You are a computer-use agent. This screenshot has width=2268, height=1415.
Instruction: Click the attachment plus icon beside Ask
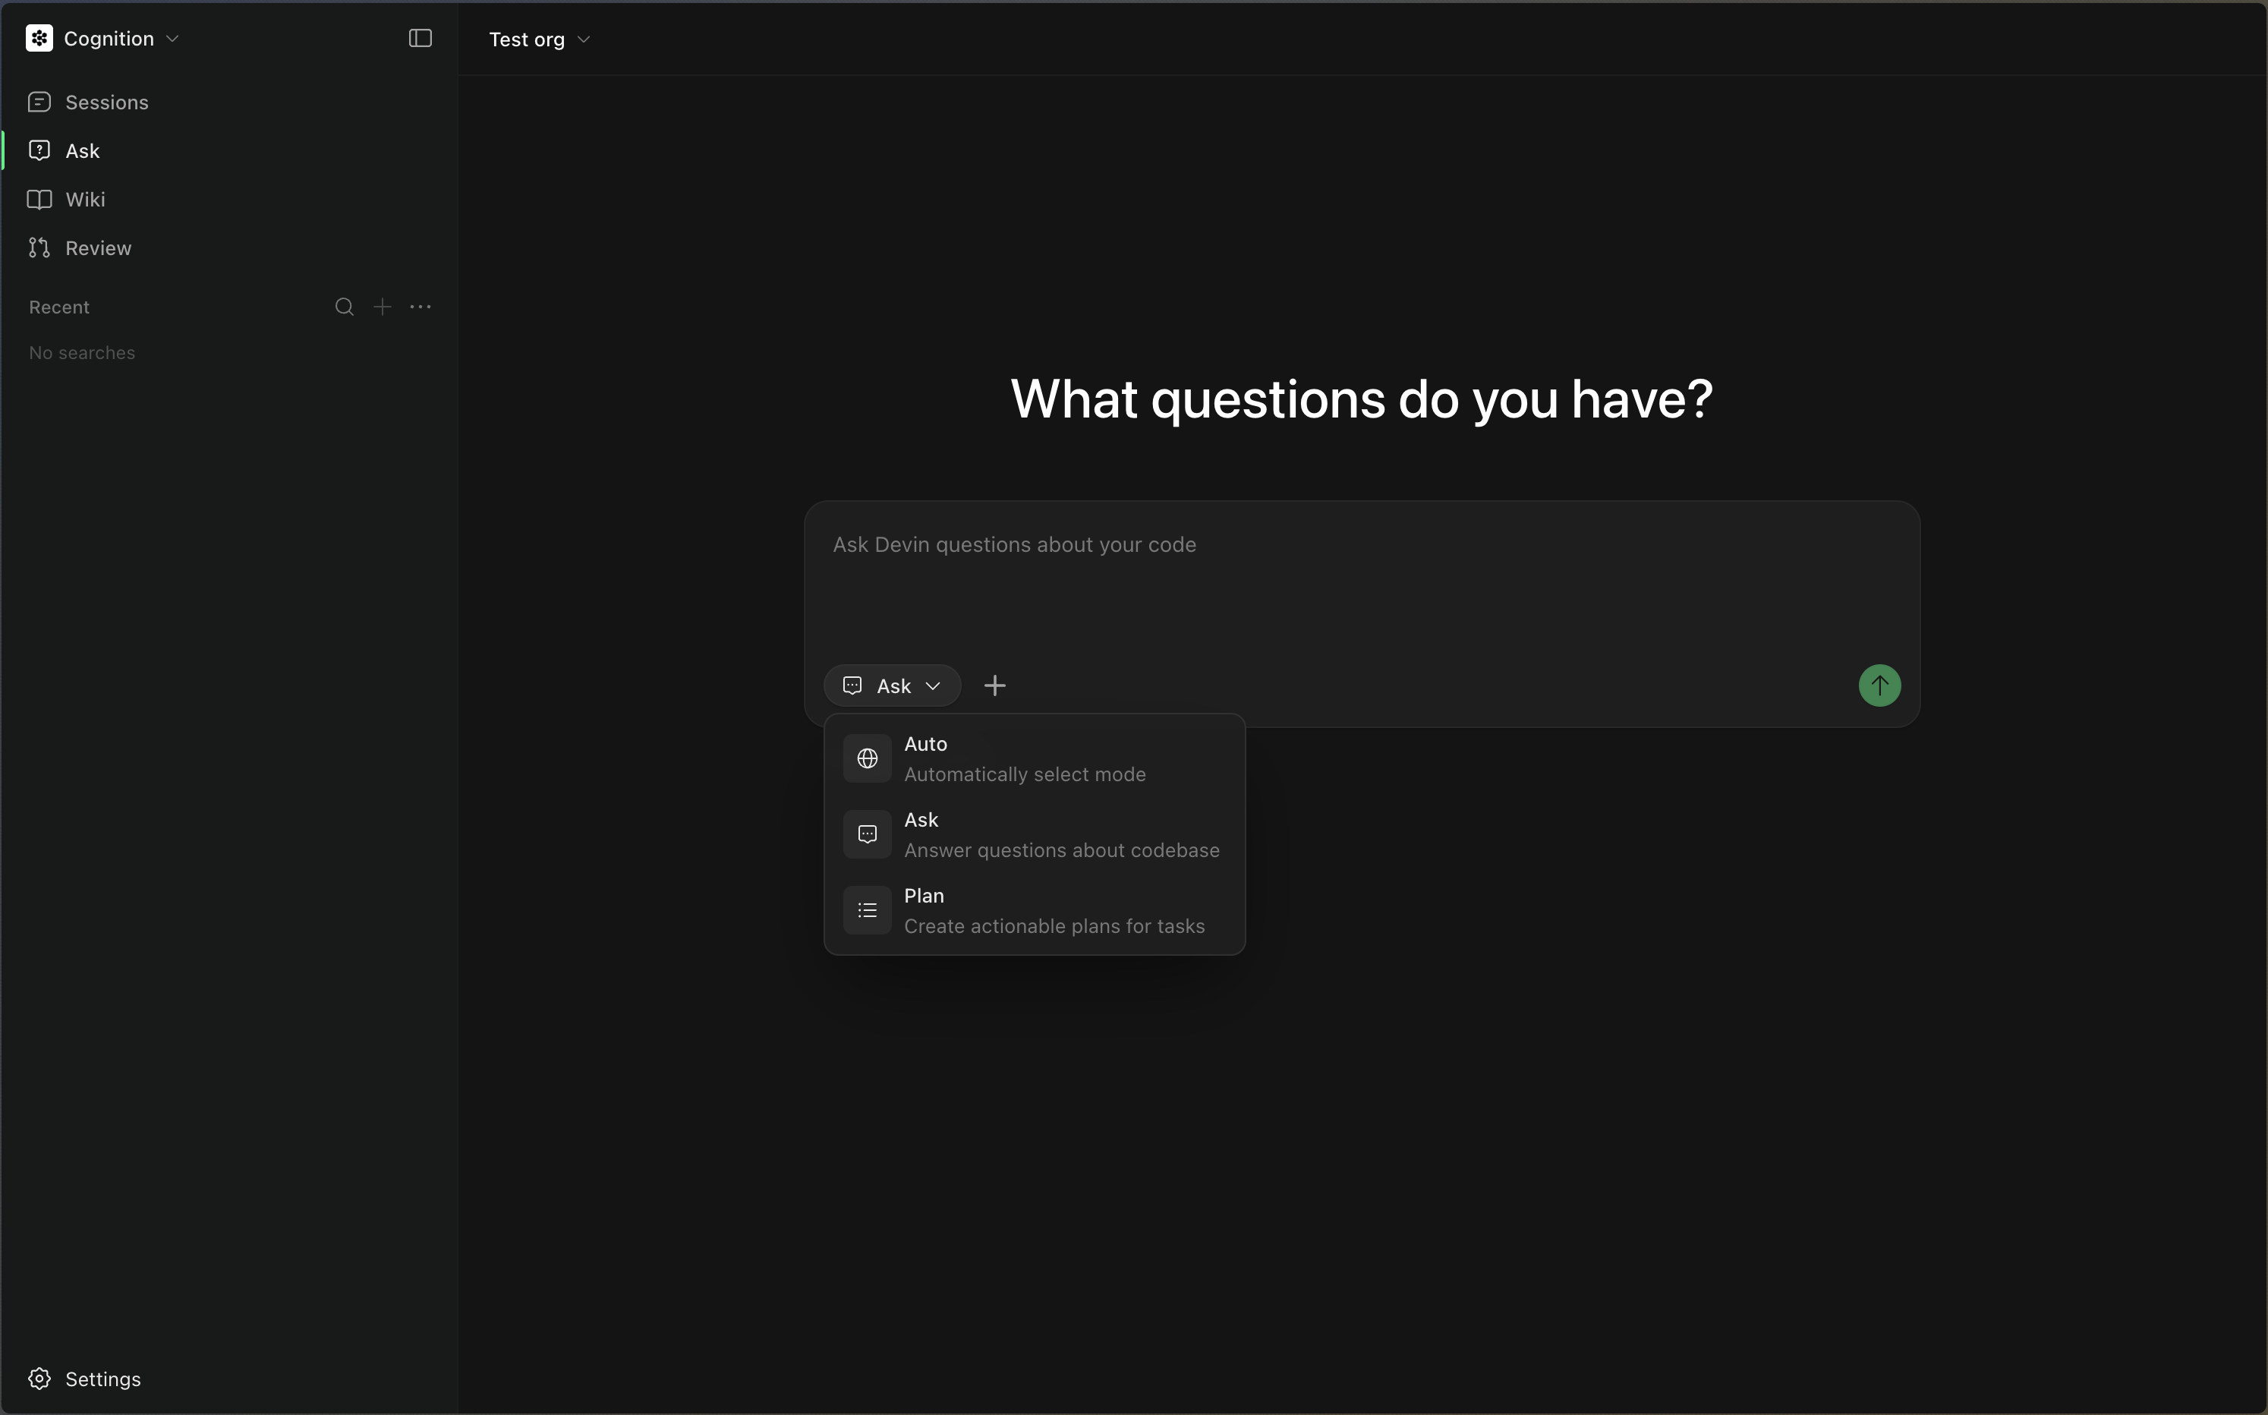pos(994,685)
